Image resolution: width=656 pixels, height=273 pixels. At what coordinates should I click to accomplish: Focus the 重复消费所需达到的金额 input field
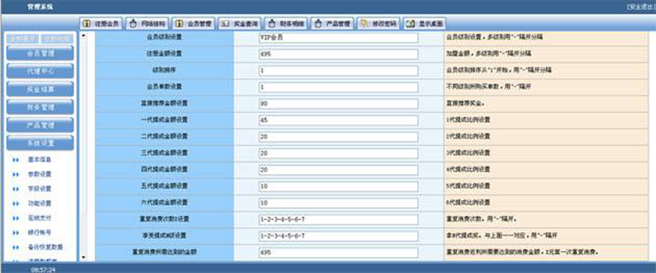pyautogui.click(x=338, y=253)
